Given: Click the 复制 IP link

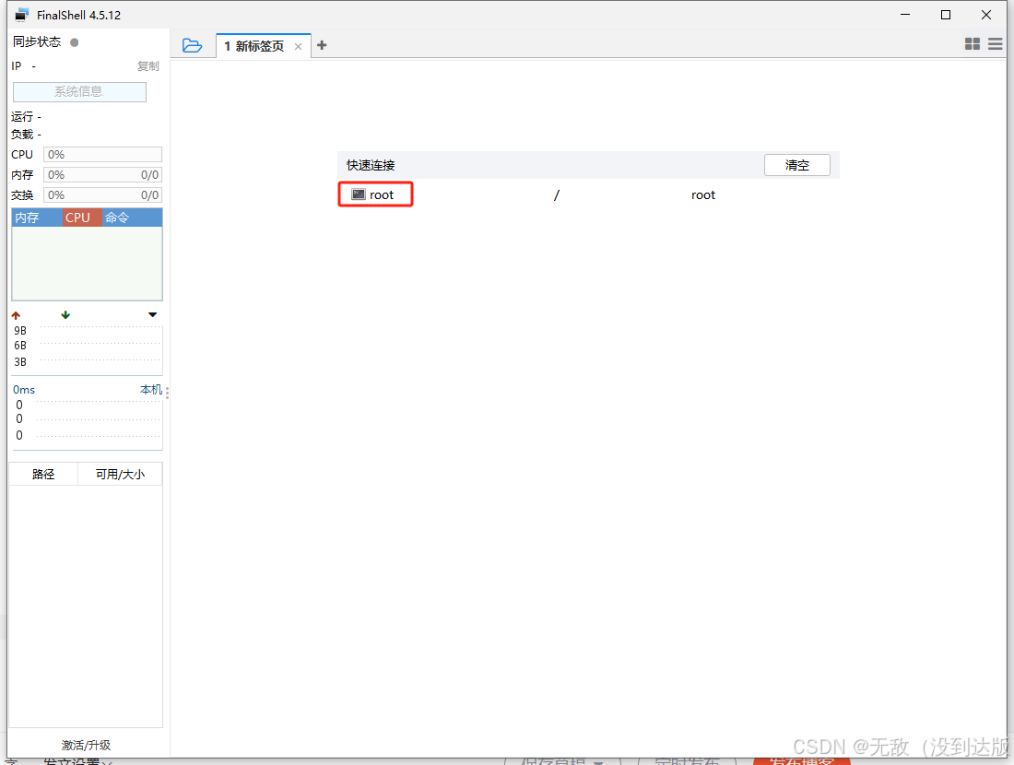Looking at the screenshot, I should (147, 66).
